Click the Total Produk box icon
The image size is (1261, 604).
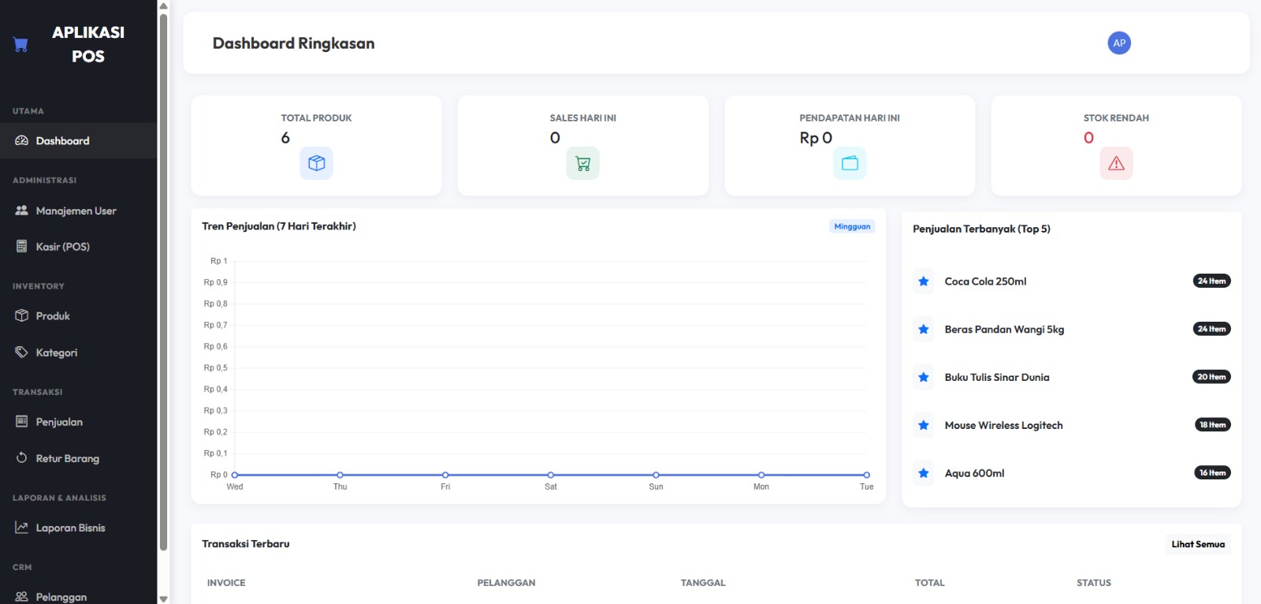point(317,163)
